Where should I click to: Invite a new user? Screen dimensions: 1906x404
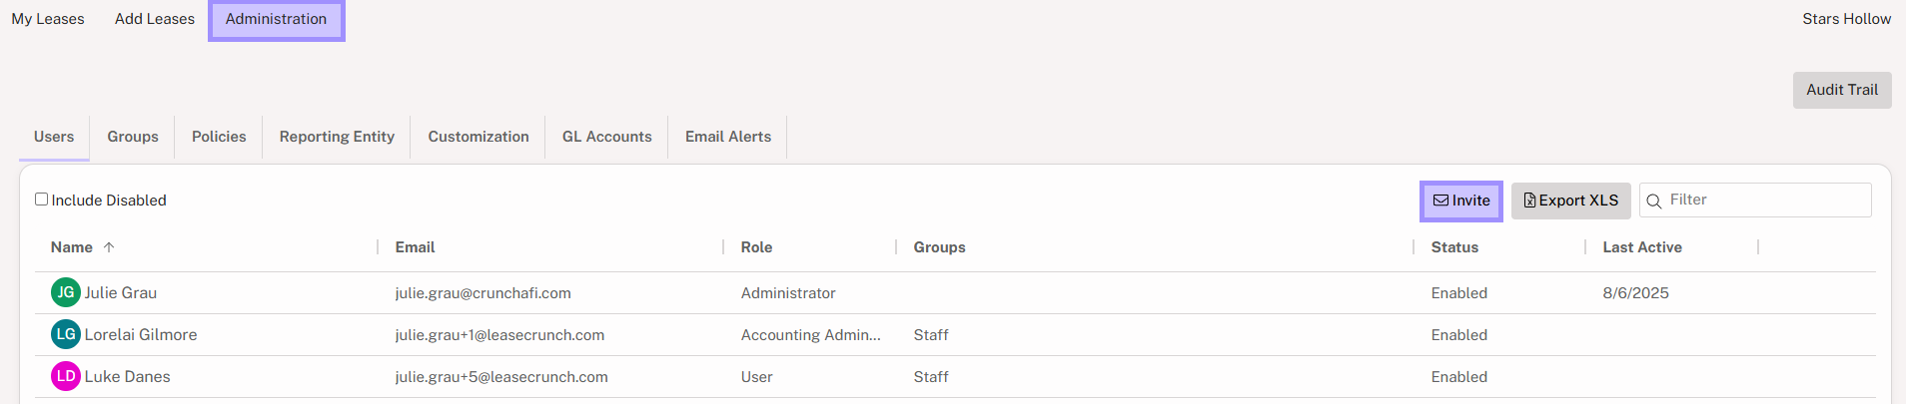coord(1461,201)
